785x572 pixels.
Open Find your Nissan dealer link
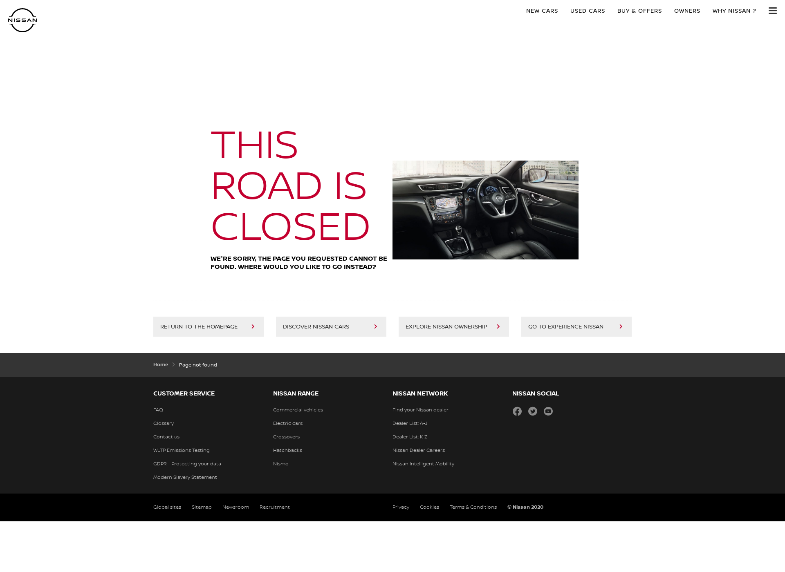(x=421, y=409)
